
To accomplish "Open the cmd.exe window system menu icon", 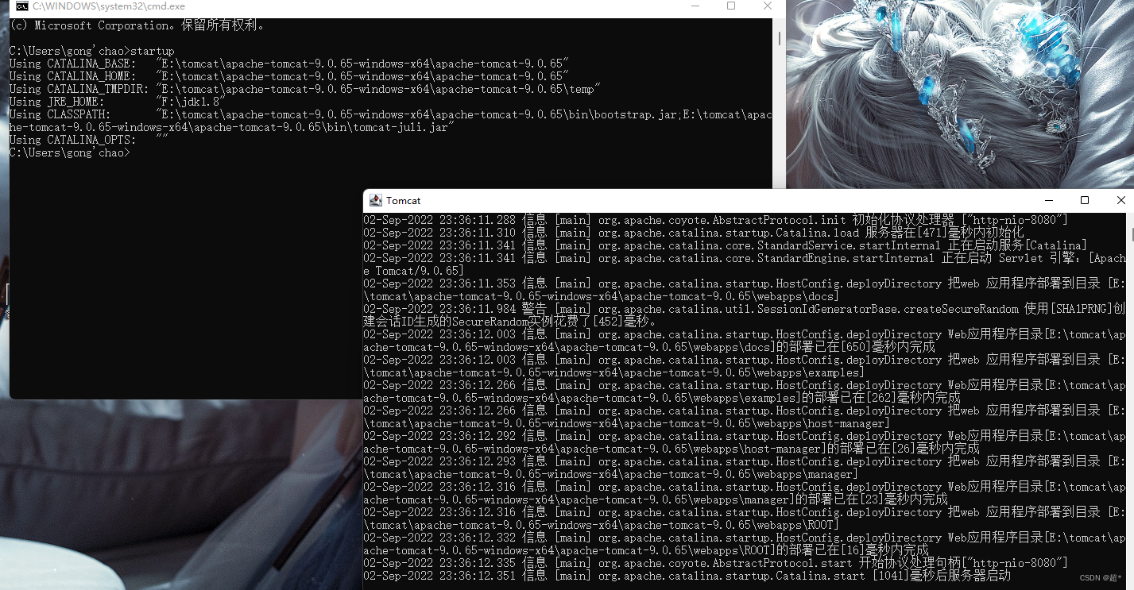I will [x=22, y=6].
